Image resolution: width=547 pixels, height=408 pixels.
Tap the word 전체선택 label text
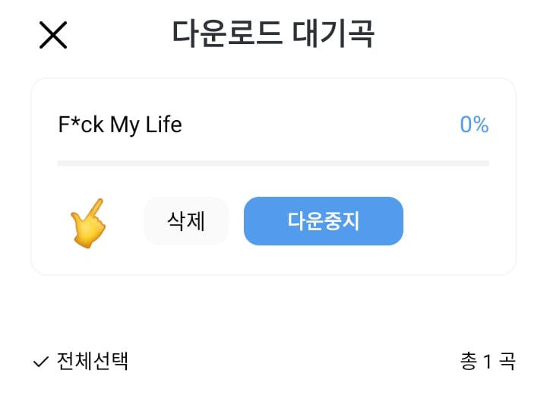coord(92,362)
